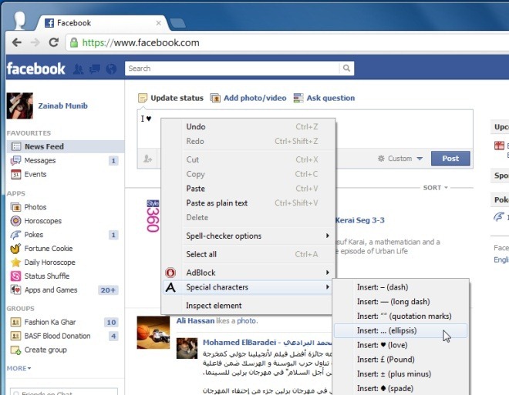The width and height of the screenshot is (509, 395).
Task: Expand the MORE sidebar section
Action: coord(19,368)
